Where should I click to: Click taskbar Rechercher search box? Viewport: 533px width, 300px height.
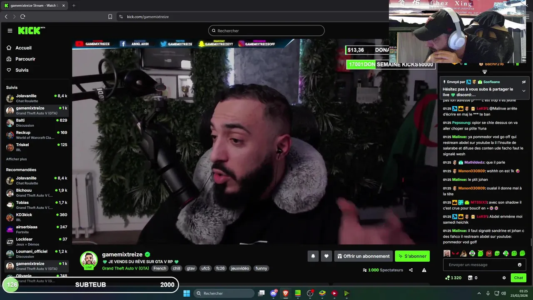coord(224,293)
